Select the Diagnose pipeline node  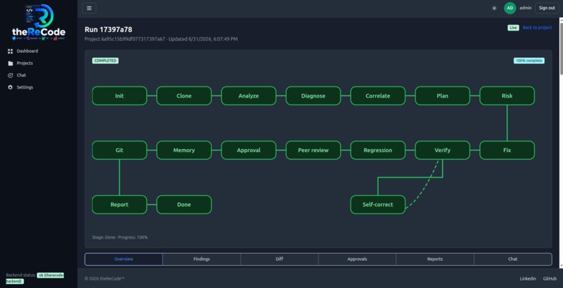(x=313, y=96)
